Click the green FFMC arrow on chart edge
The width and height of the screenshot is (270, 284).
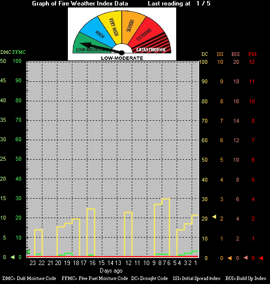coord(28,252)
